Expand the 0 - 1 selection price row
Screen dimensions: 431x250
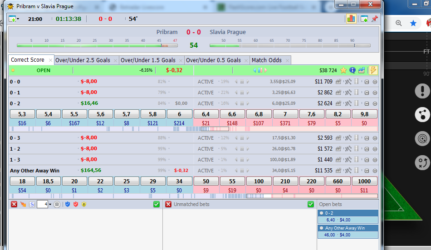pyautogui.click(x=367, y=93)
